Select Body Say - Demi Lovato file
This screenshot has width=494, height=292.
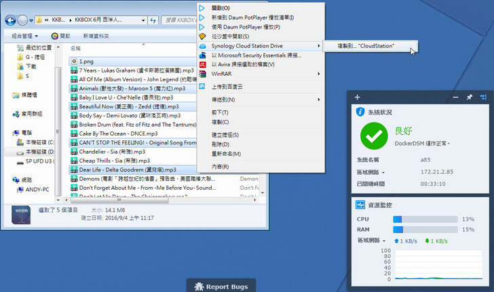click(133, 115)
